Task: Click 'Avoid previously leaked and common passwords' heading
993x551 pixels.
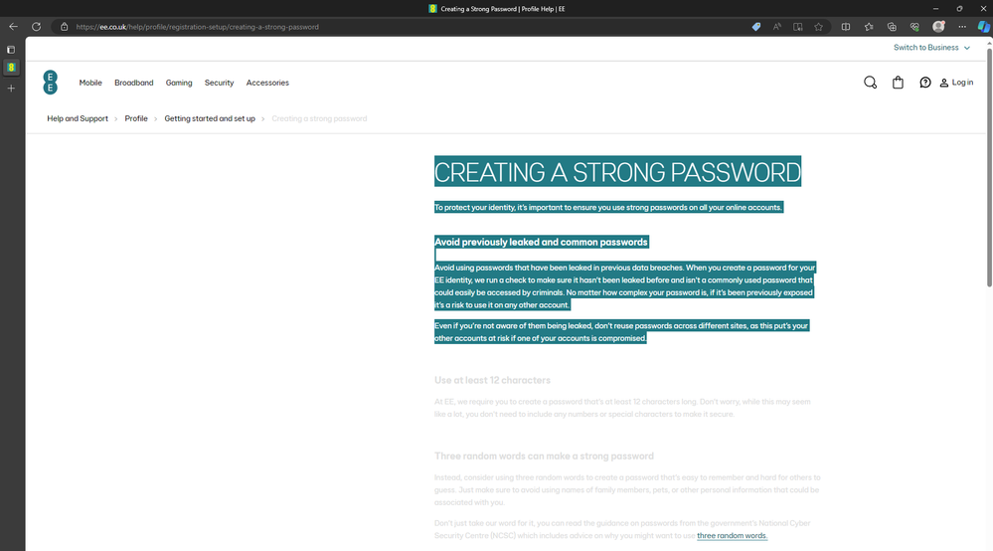Action: click(x=542, y=242)
